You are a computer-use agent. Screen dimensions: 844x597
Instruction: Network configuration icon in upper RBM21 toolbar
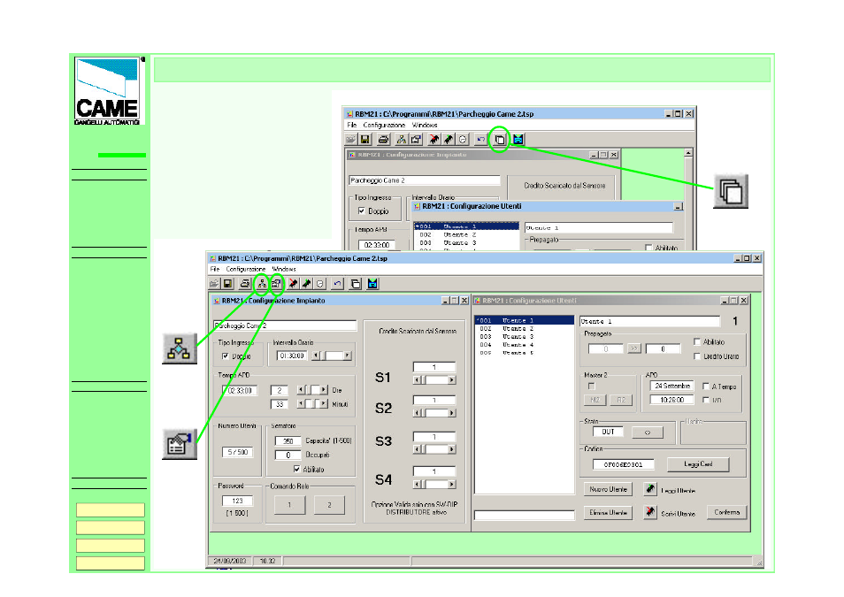pyautogui.click(x=401, y=140)
